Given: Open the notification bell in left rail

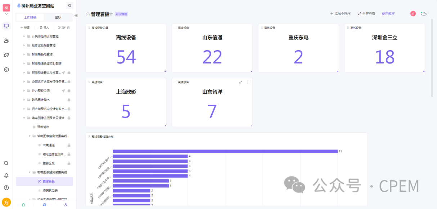Looking at the screenshot, I should 6,175.
